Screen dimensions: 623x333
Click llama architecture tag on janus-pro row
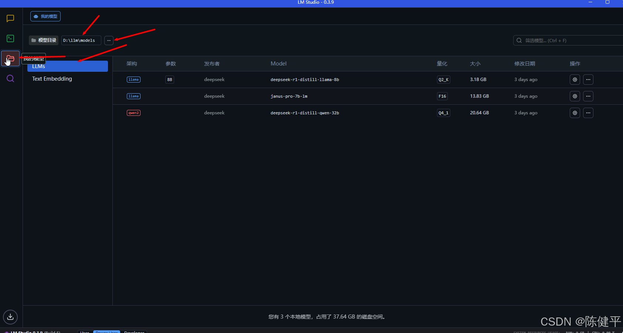[x=133, y=96]
